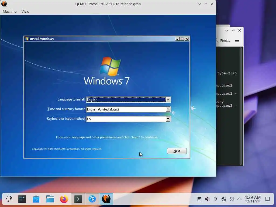Minimize the background terminal window
The width and height of the screenshot is (276, 207).
point(226,30)
